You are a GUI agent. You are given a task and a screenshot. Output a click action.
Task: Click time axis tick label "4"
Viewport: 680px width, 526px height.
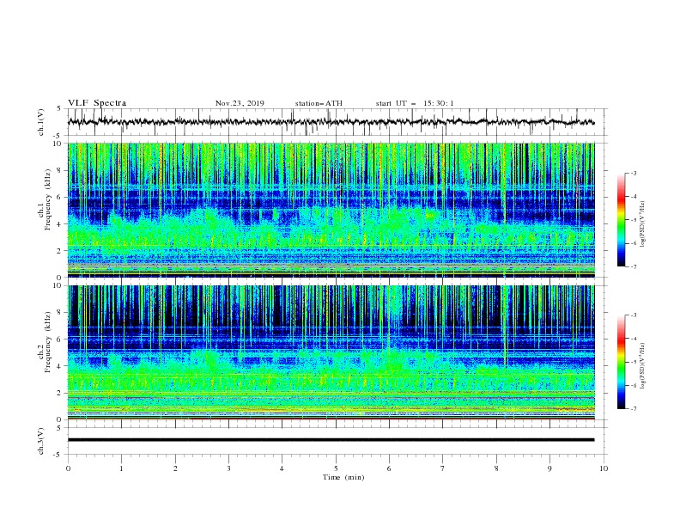point(282,468)
